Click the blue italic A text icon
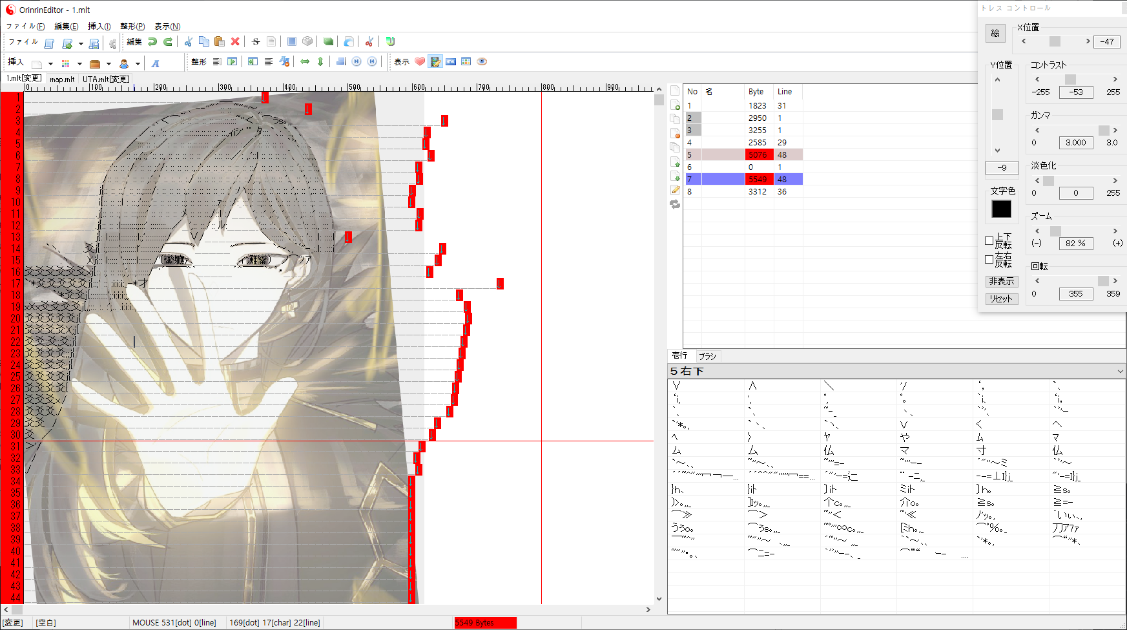This screenshot has width=1127, height=630. point(155,63)
